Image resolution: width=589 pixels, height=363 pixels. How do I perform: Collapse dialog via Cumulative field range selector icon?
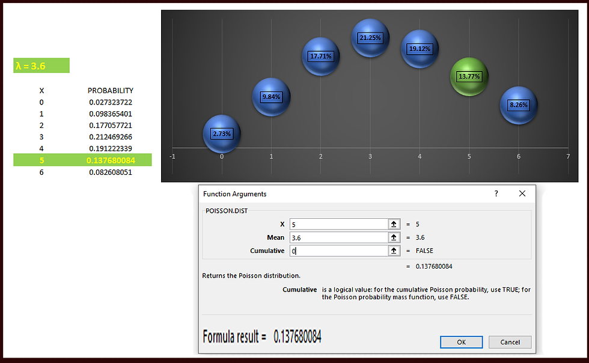coord(394,251)
